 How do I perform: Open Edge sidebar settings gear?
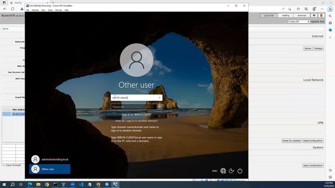coord(330,177)
